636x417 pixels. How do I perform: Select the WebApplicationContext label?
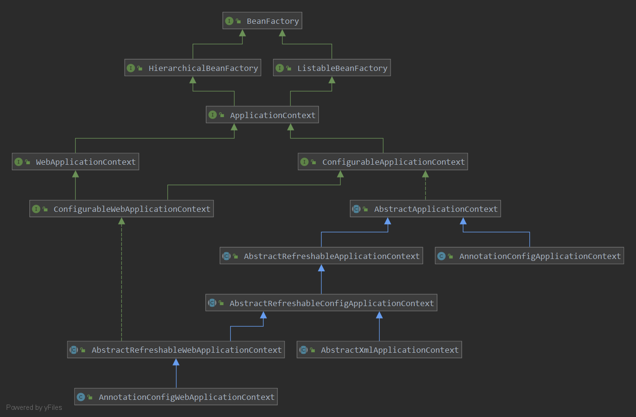click(86, 162)
